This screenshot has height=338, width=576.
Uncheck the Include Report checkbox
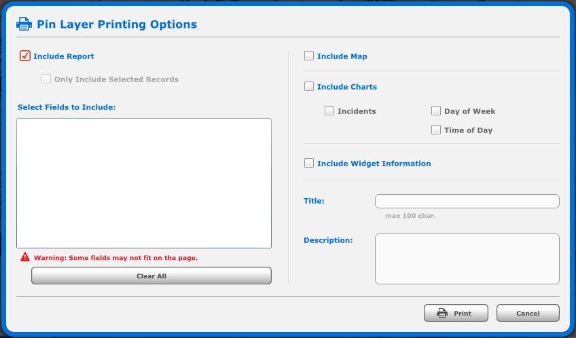point(25,56)
